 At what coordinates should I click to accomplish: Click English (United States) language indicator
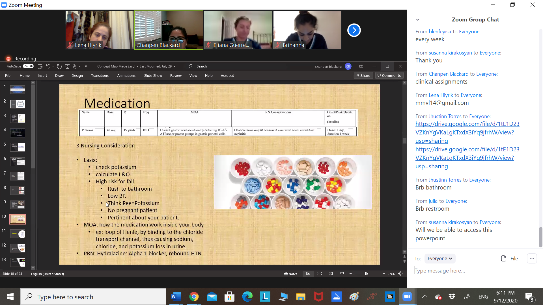[48, 274]
